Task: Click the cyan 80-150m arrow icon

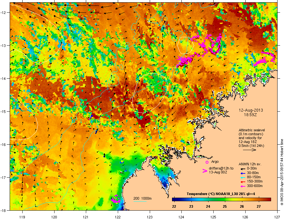Action: coord(242,177)
